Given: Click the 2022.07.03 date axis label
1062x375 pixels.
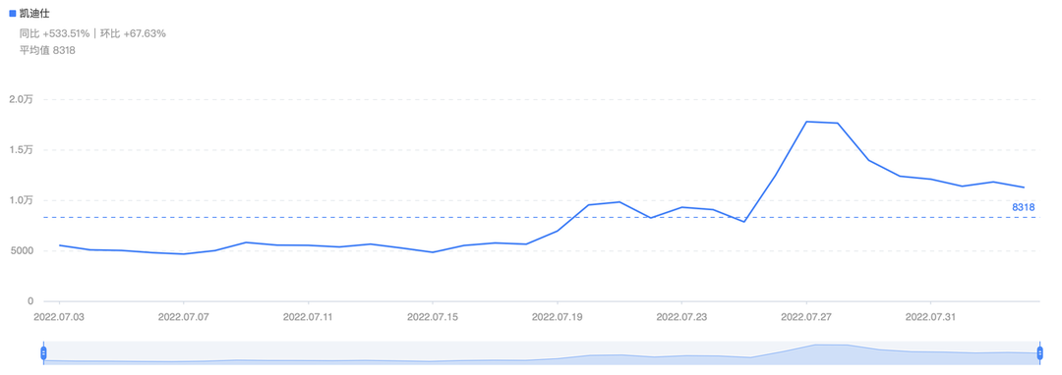Looking at the screenshot, I should click(60, 315).
